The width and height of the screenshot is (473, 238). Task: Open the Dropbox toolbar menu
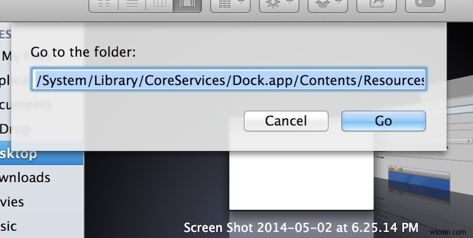click(328, 5)
